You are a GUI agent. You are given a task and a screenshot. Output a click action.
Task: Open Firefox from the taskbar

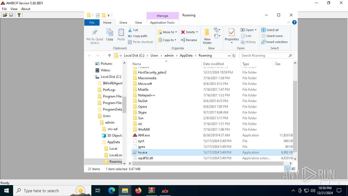[138, 191]
